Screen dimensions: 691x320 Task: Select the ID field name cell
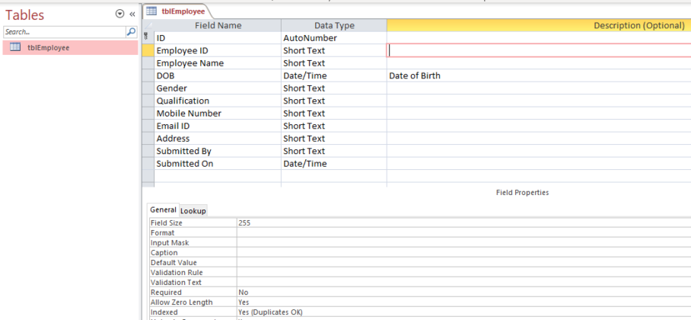pyautogui.click(x=218, y=38)
